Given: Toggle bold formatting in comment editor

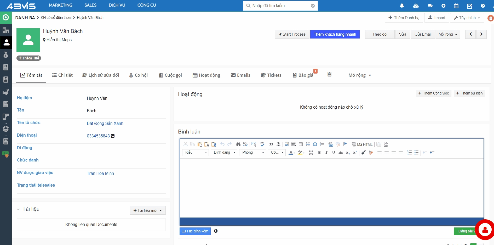Looking at the screenshot, I should point(319,153).
